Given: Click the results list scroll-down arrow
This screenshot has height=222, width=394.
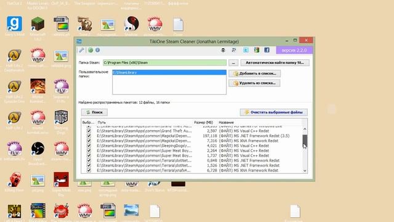Looking at the screenshot, I should click(x=305, y=171).
